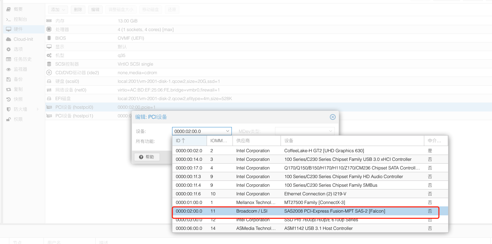
Task: Open the 快照 snapshots section
Action: (x=18, y=99)
